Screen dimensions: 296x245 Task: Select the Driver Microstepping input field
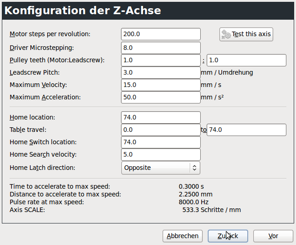point(161,48)
